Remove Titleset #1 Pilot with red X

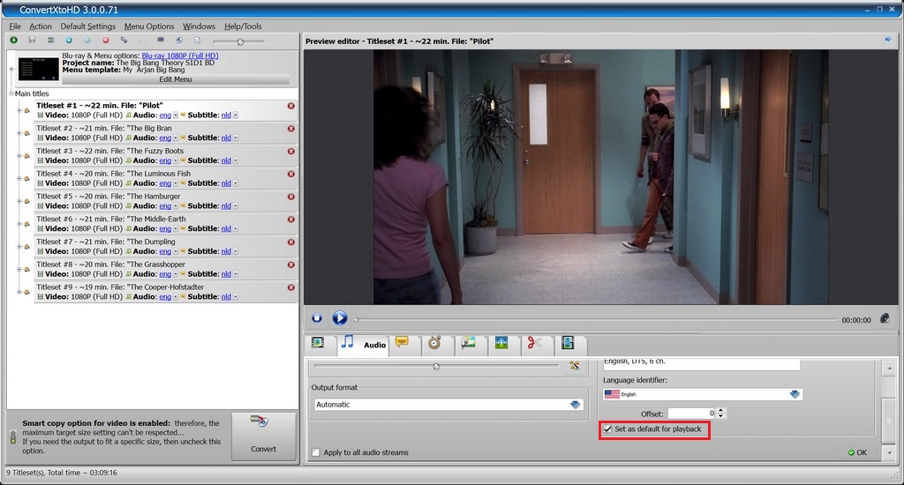pos(291,106)
